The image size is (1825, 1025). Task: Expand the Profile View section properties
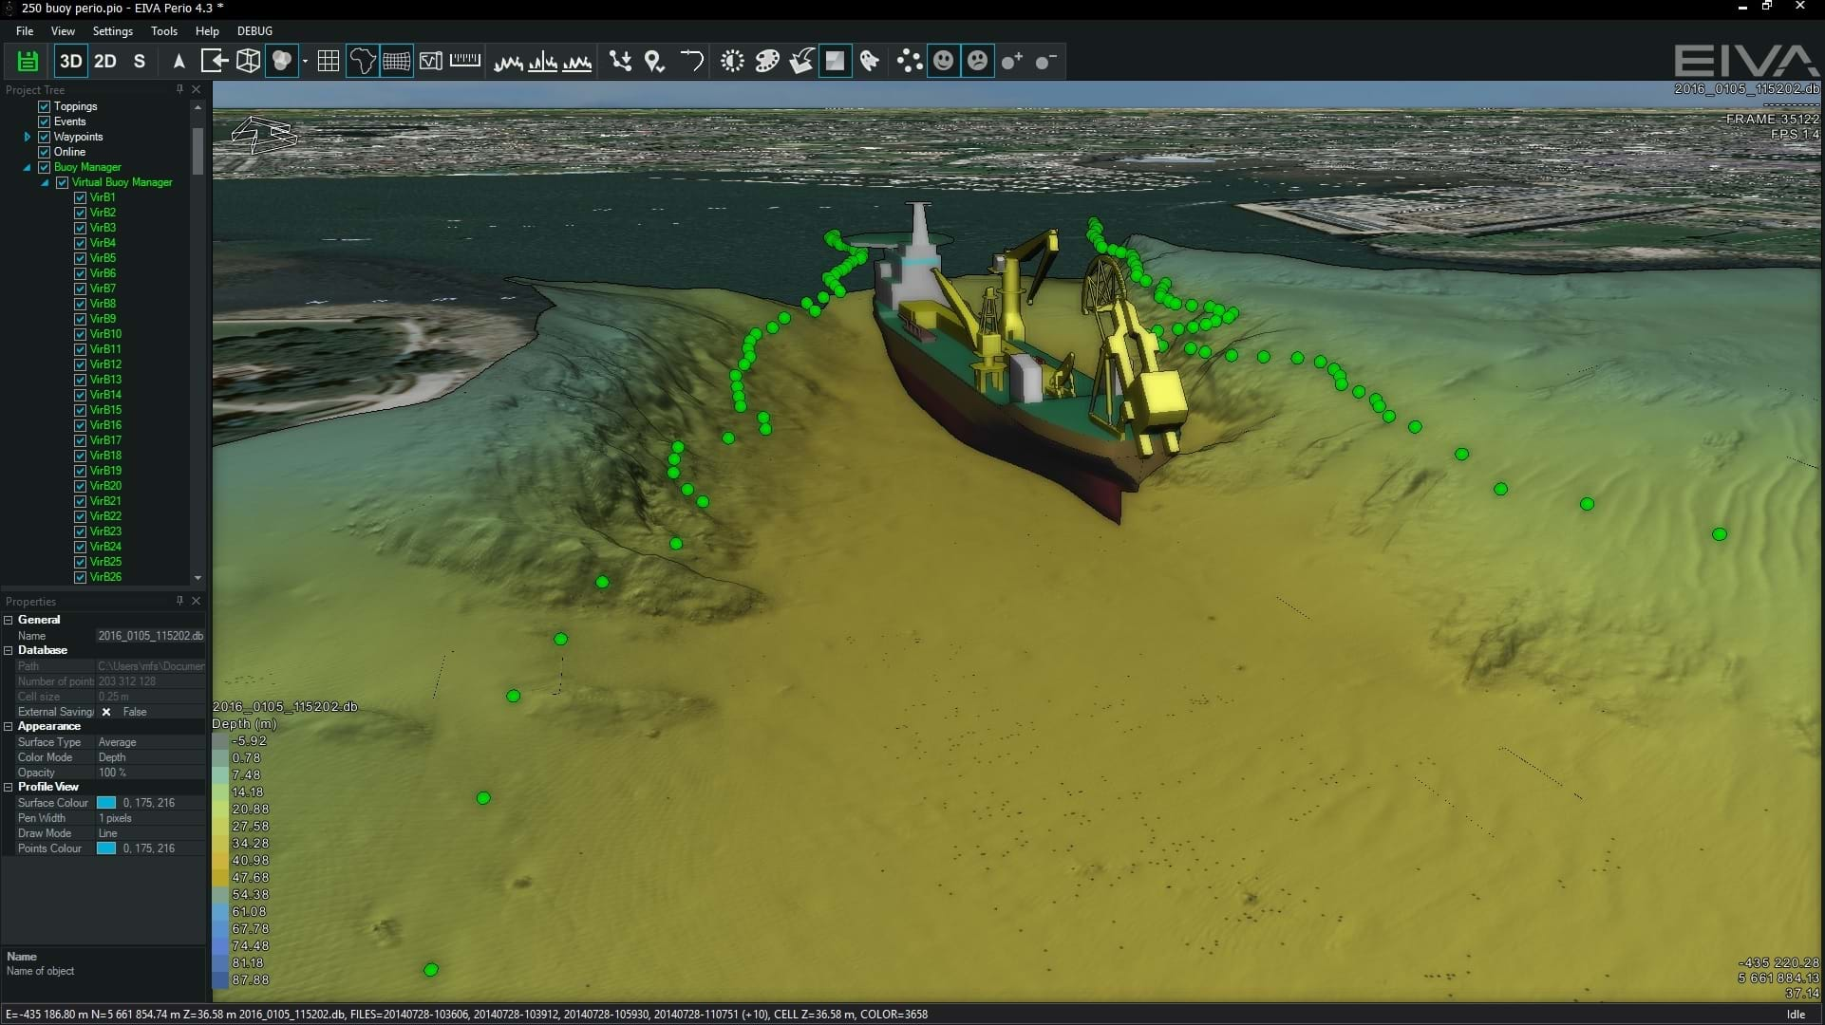[10, 786]
